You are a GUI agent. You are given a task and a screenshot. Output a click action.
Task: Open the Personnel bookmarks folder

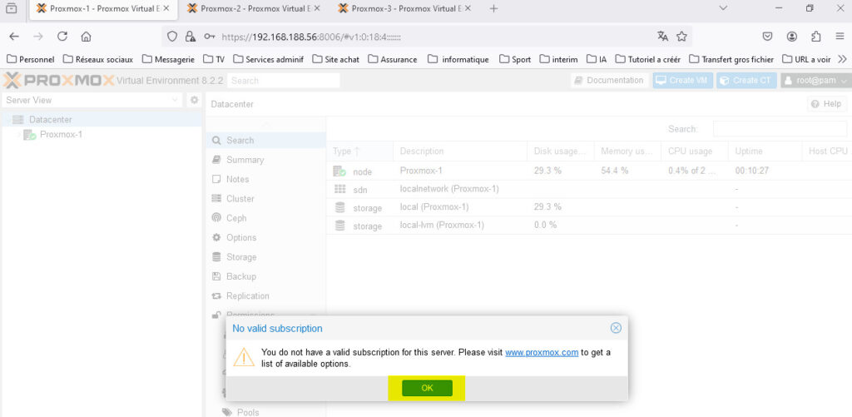31,59
